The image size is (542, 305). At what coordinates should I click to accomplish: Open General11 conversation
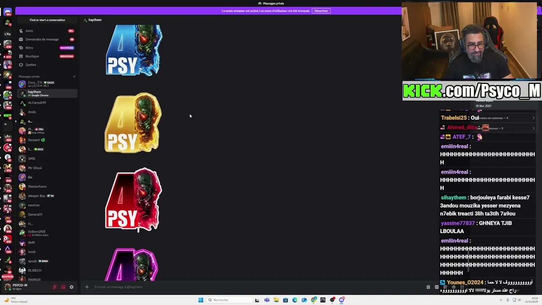coord(47,214)
